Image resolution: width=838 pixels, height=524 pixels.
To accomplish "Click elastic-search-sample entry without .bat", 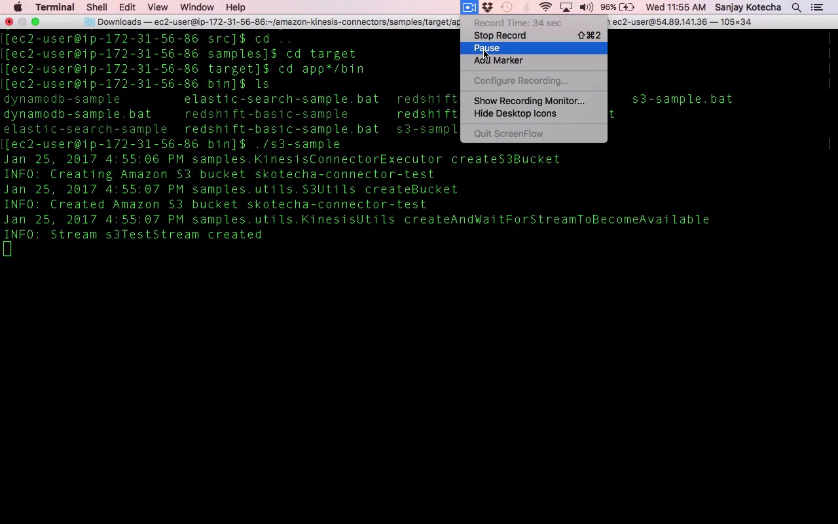I will point(85,129).
